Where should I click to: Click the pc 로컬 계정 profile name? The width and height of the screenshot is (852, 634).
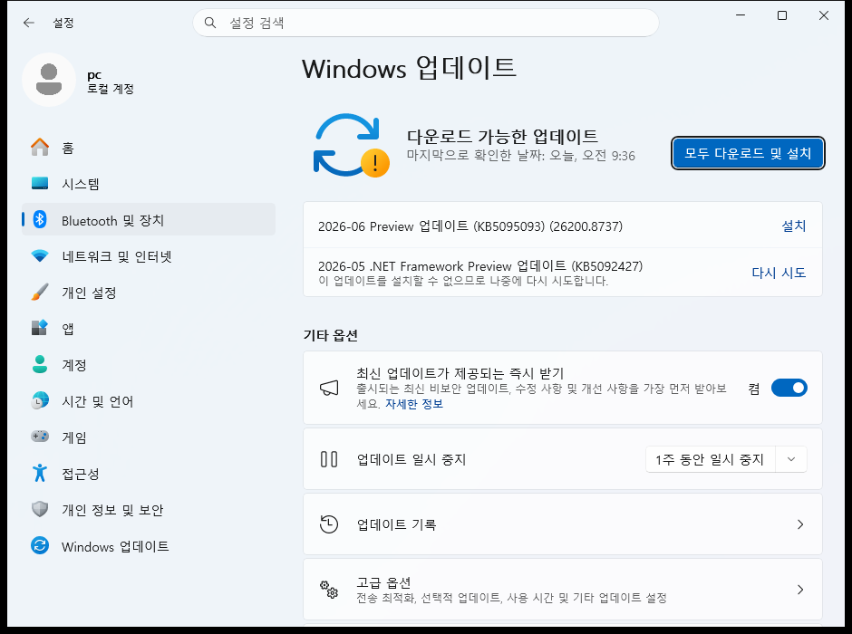pos(111,82)
